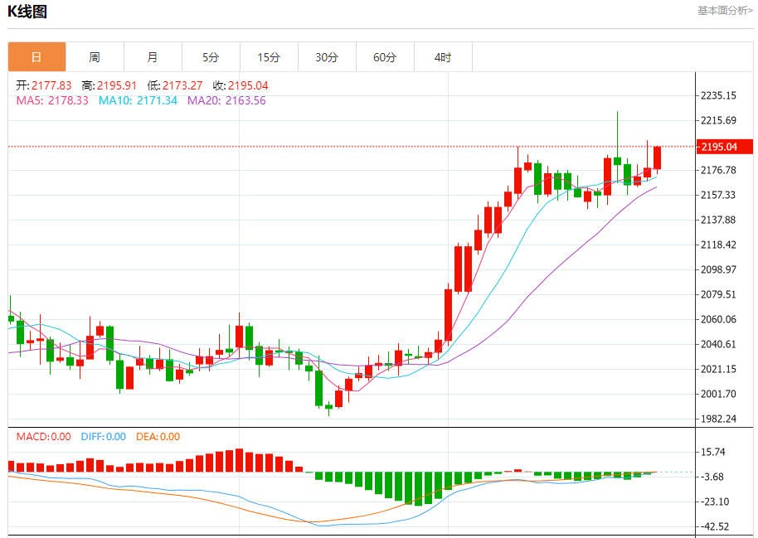
Task: Click the DIFF:0.00 indicator label
Action: tap(104, 437)
